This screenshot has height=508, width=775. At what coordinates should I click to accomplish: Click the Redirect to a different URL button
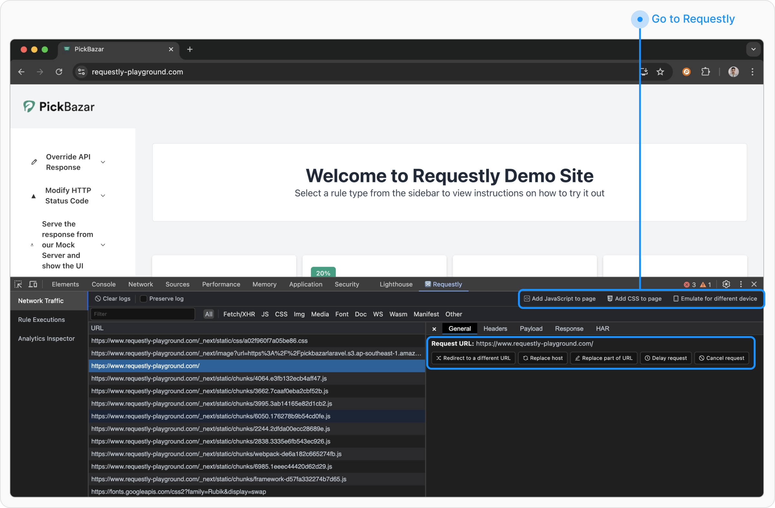[x=473, y=358]
